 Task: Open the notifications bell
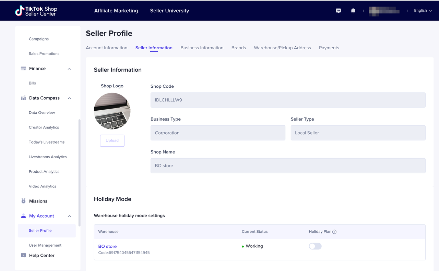353,11
